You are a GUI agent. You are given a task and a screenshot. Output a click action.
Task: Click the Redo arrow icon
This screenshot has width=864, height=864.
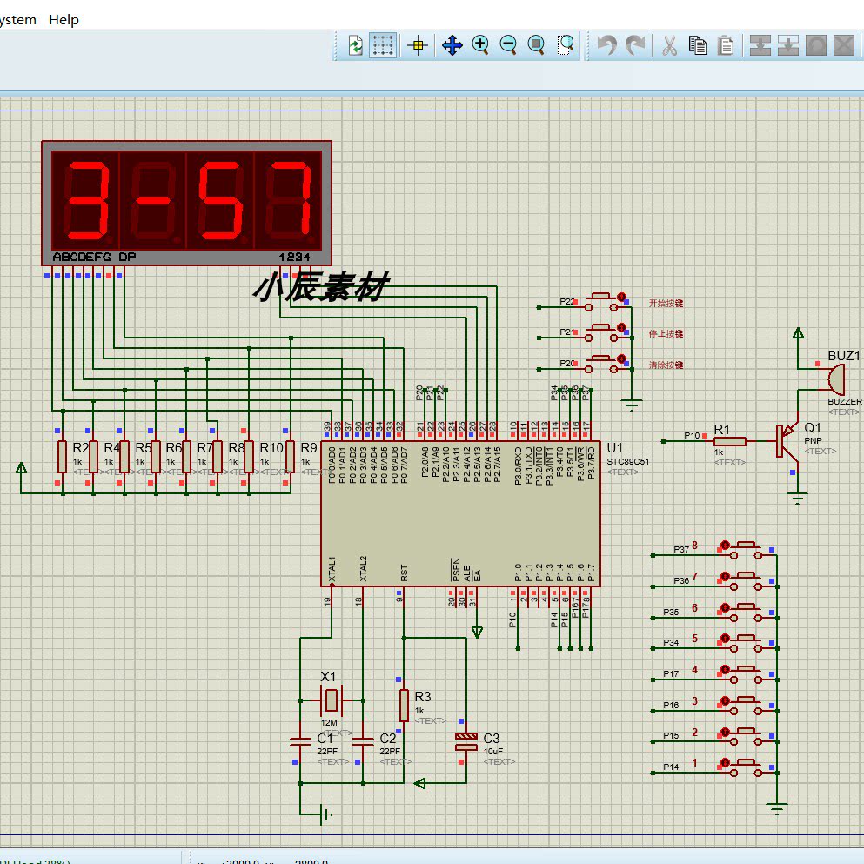click(x=635, y=45)
